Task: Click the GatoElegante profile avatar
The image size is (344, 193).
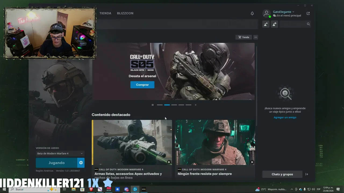Action: click(x=266, y=13)
